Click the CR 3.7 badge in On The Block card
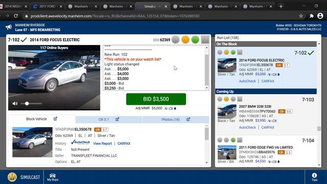 pyautogui.click(x=283, y=65)
